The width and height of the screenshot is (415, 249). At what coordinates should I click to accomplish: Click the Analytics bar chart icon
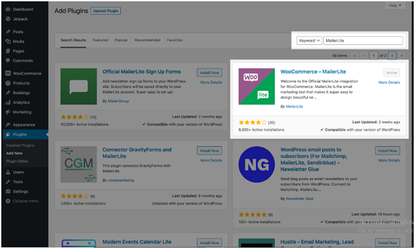click(8, 102)
